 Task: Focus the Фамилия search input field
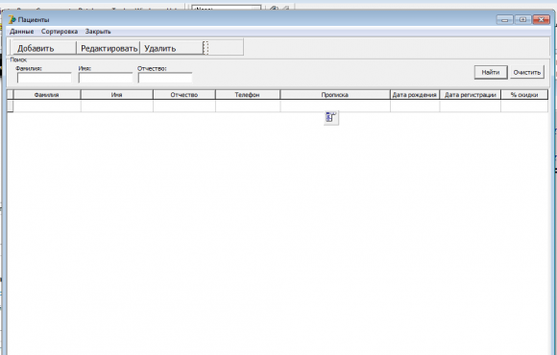[x=44, y=78]
